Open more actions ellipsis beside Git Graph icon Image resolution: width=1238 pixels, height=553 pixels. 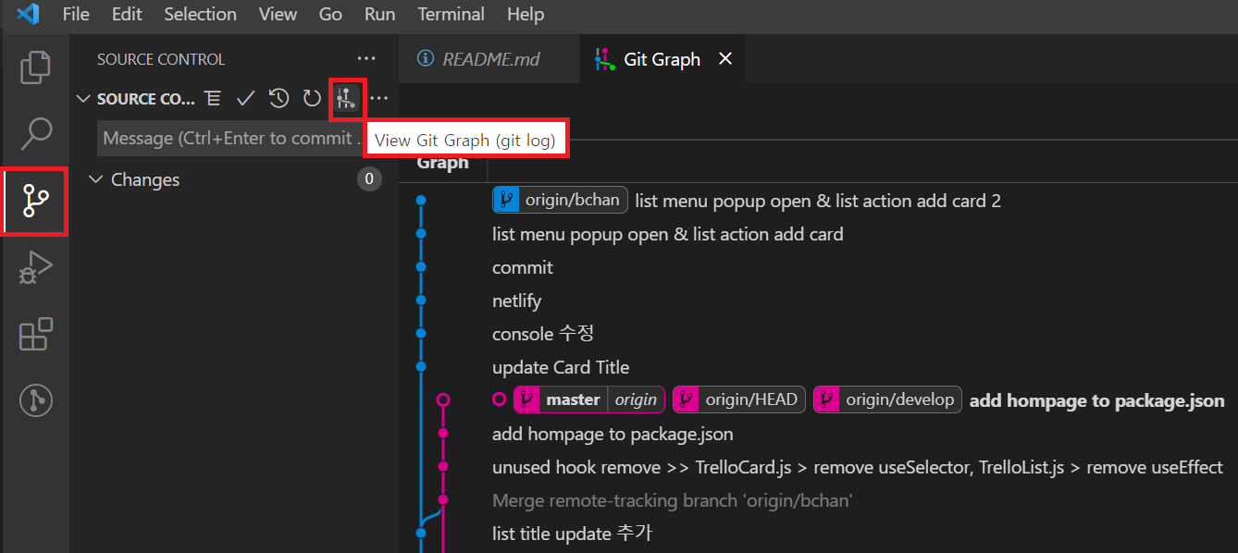point(379,98)
